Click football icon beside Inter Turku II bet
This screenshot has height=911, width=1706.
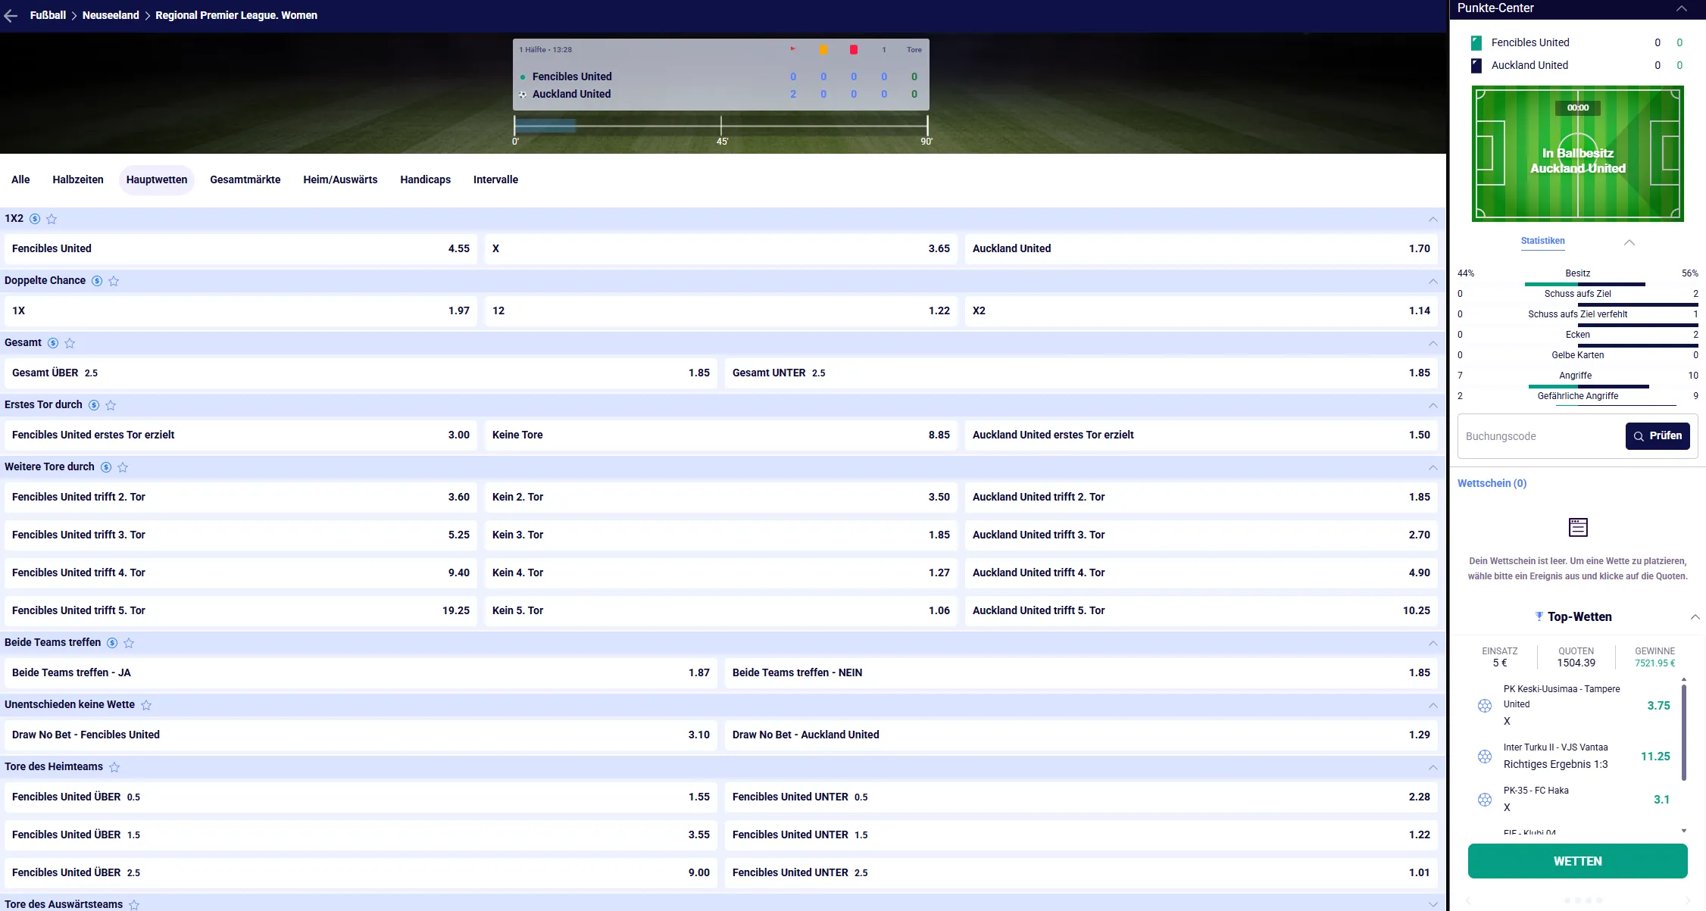(x=1485, y=757)
